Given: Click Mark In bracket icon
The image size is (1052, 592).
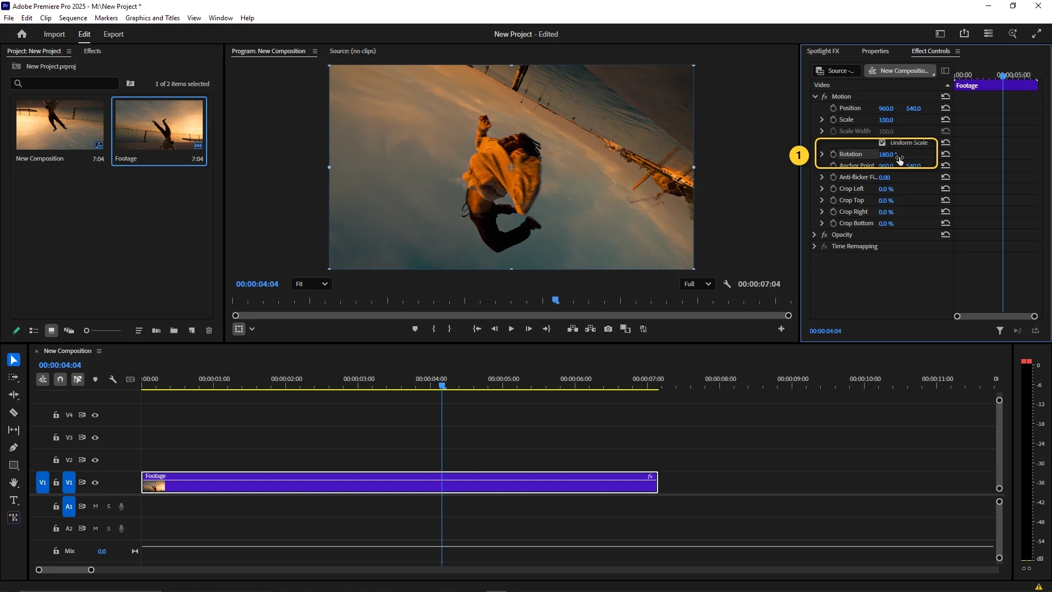Looking at the screenshot, I should (x=433, y=329).
